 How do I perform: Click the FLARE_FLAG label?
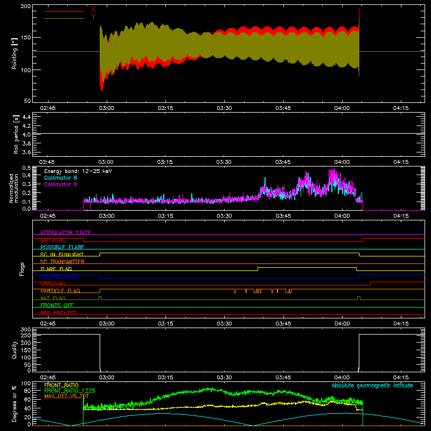pos(56,269)
